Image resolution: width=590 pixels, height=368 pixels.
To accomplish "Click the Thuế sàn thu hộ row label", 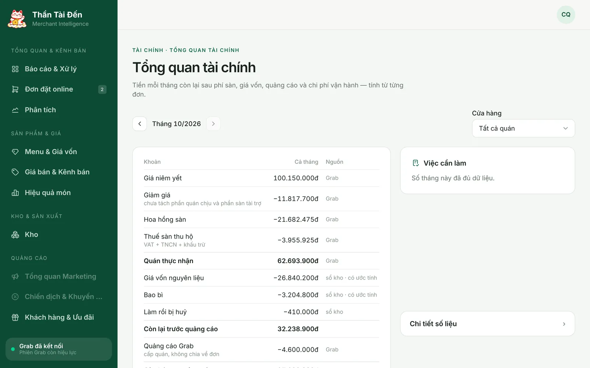I will click(169, 237).
